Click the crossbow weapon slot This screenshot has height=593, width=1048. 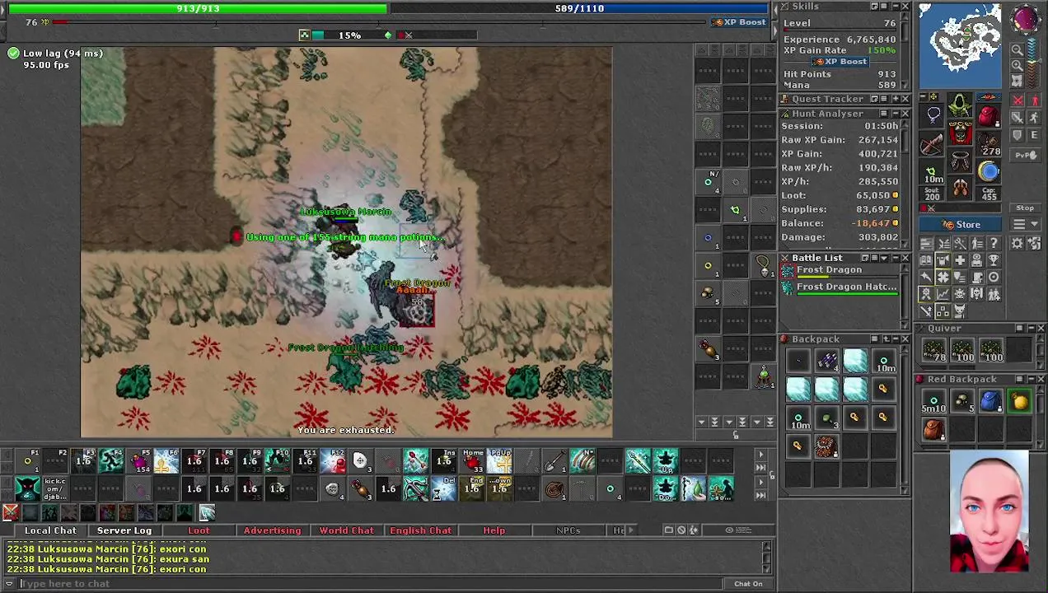pos(933,144)
